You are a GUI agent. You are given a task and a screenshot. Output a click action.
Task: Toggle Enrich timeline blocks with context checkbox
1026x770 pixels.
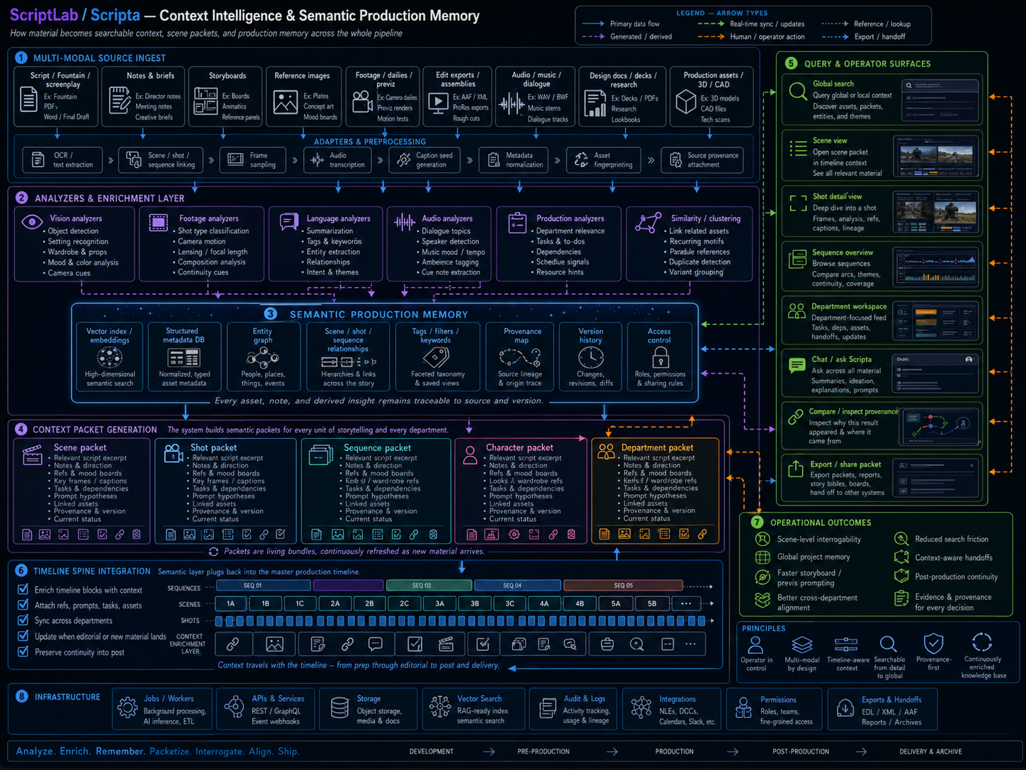[23, 589]
